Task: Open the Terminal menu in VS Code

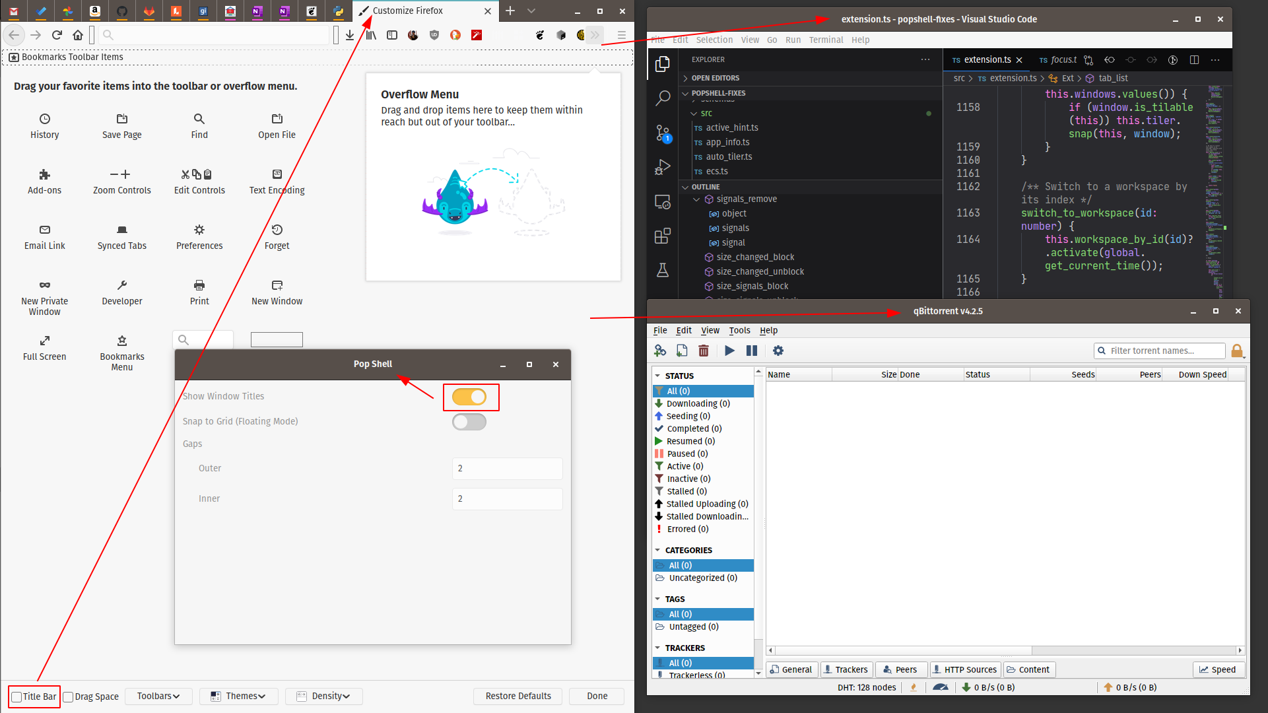Action: [x=826, y=40]
